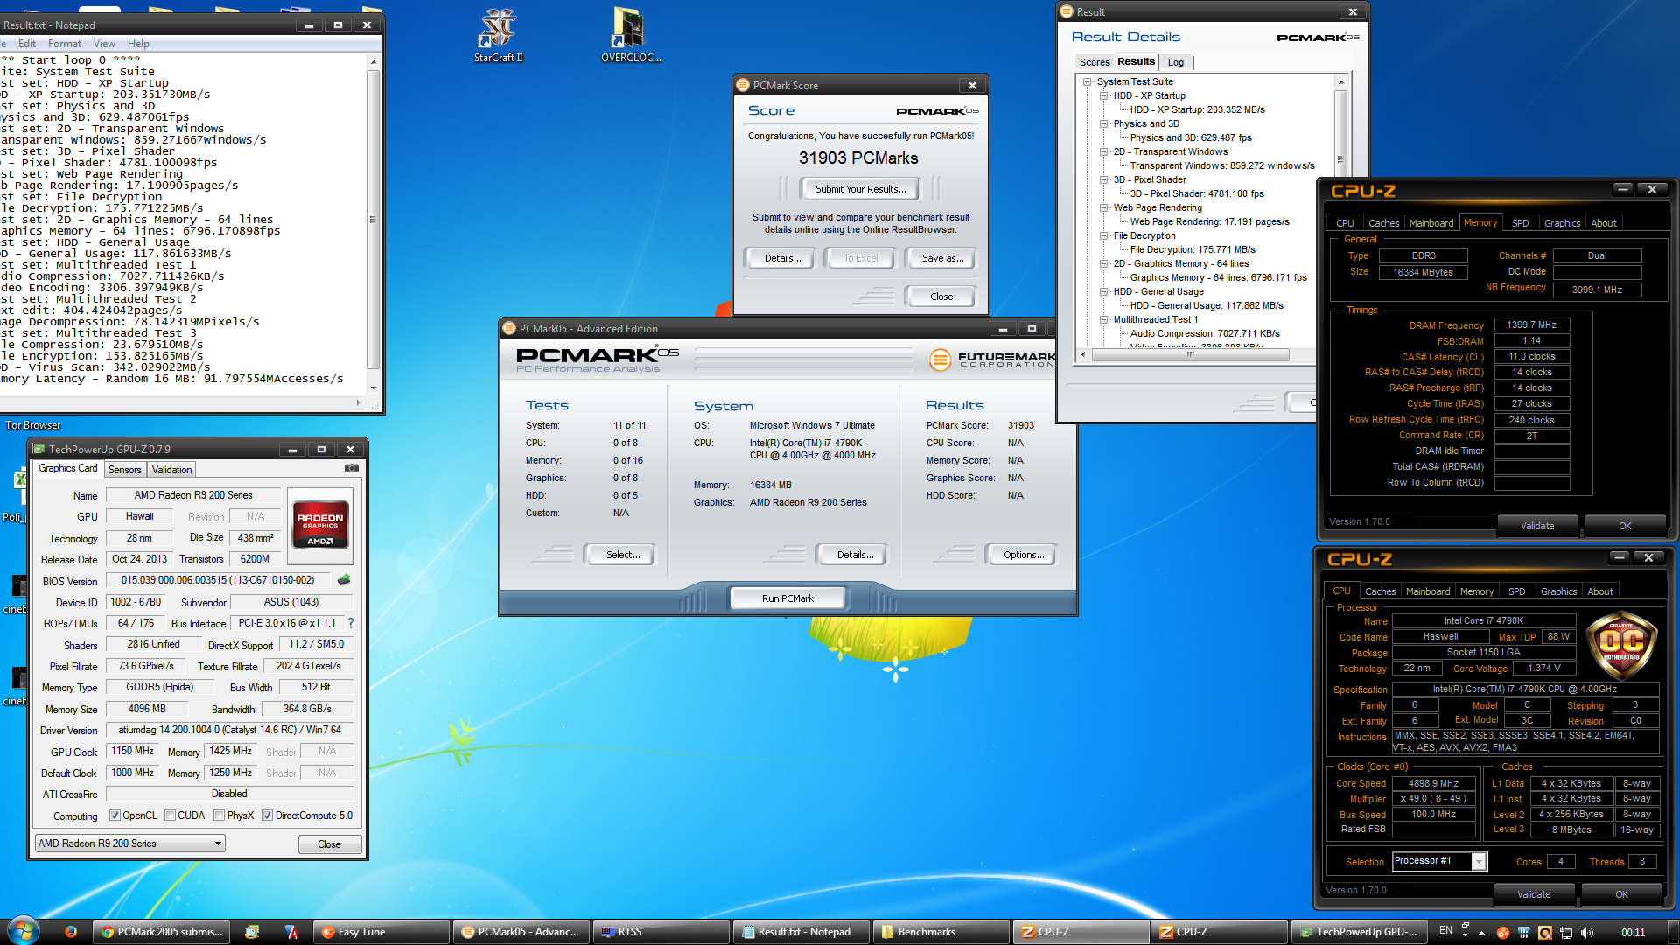This screenshot has height=945, width=1680.
Task: Switch to Result.txt Notepad taskbar item
Action: (801, 932)
